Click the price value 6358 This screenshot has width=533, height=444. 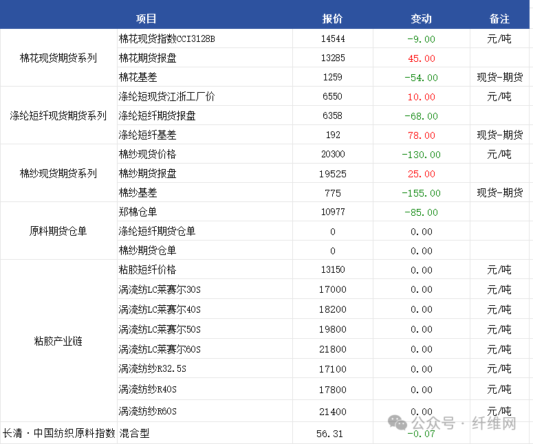333,116
